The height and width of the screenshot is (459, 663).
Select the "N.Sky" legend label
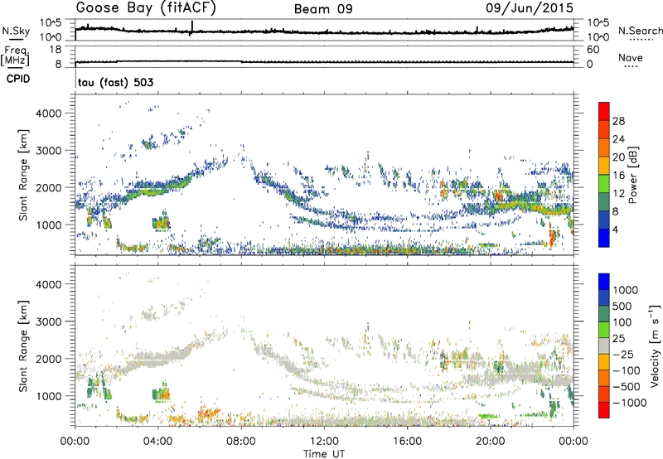(x=16, y=31)
